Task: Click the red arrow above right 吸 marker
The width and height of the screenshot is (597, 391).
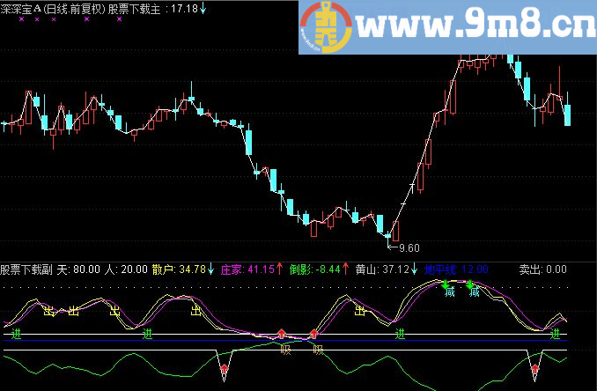Action: (313, 334)
